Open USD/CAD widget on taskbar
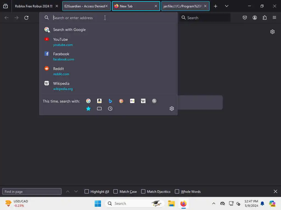Screen dimensions: 281x210 16,203
